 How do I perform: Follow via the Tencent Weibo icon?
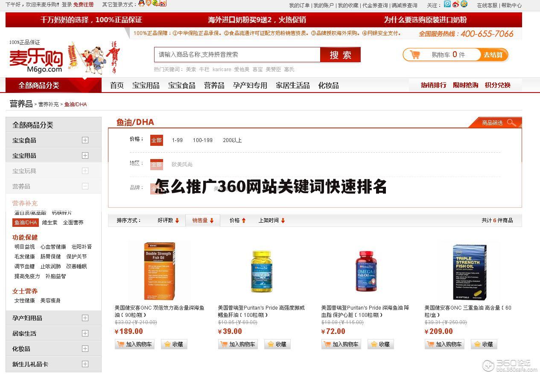tap(447, 4)
